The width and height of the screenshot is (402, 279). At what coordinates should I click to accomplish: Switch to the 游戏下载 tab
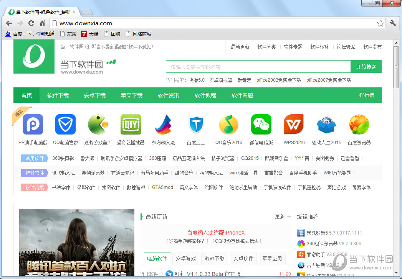point(215,259)
